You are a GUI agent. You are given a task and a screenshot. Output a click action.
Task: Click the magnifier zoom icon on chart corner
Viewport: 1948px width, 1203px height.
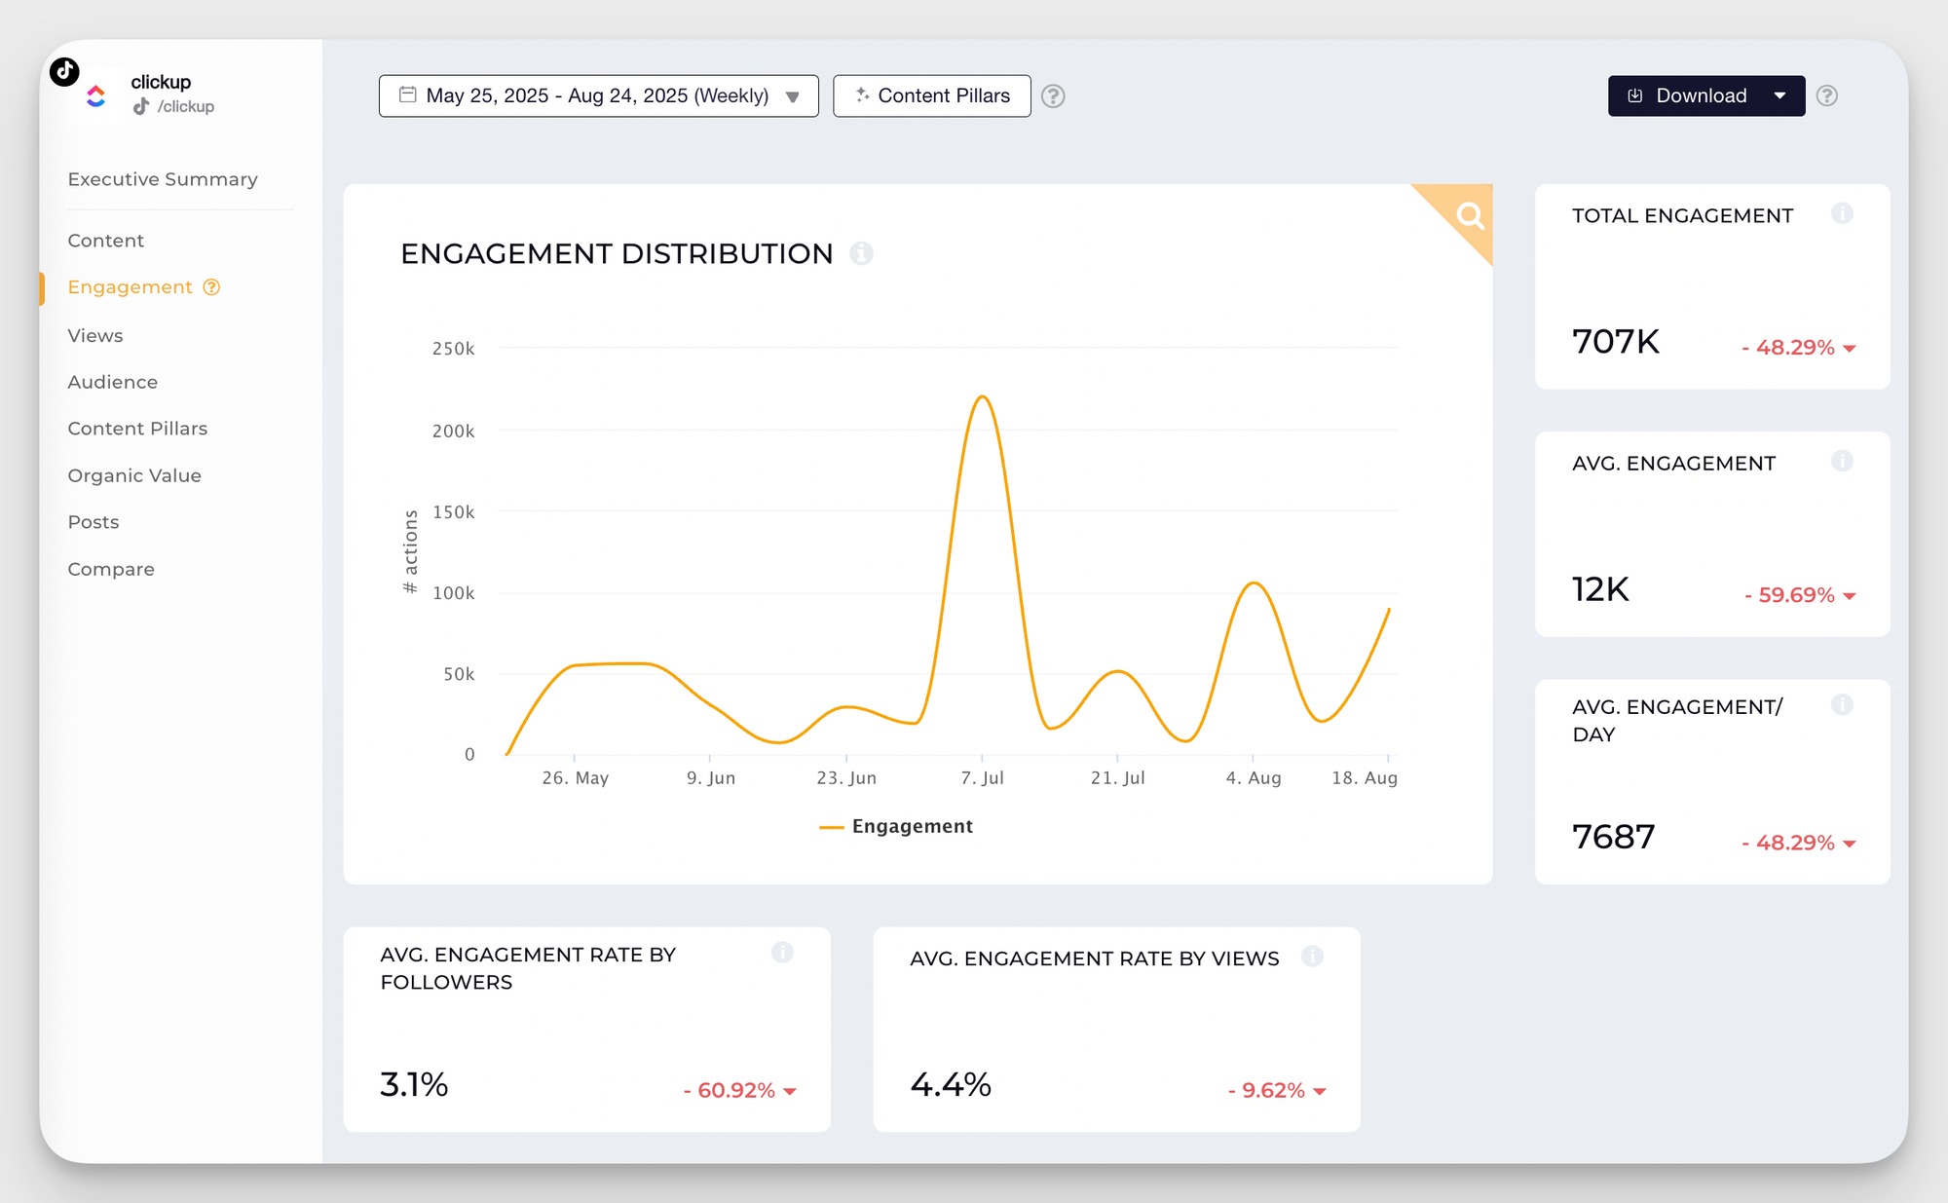[x=1470, y=215]
